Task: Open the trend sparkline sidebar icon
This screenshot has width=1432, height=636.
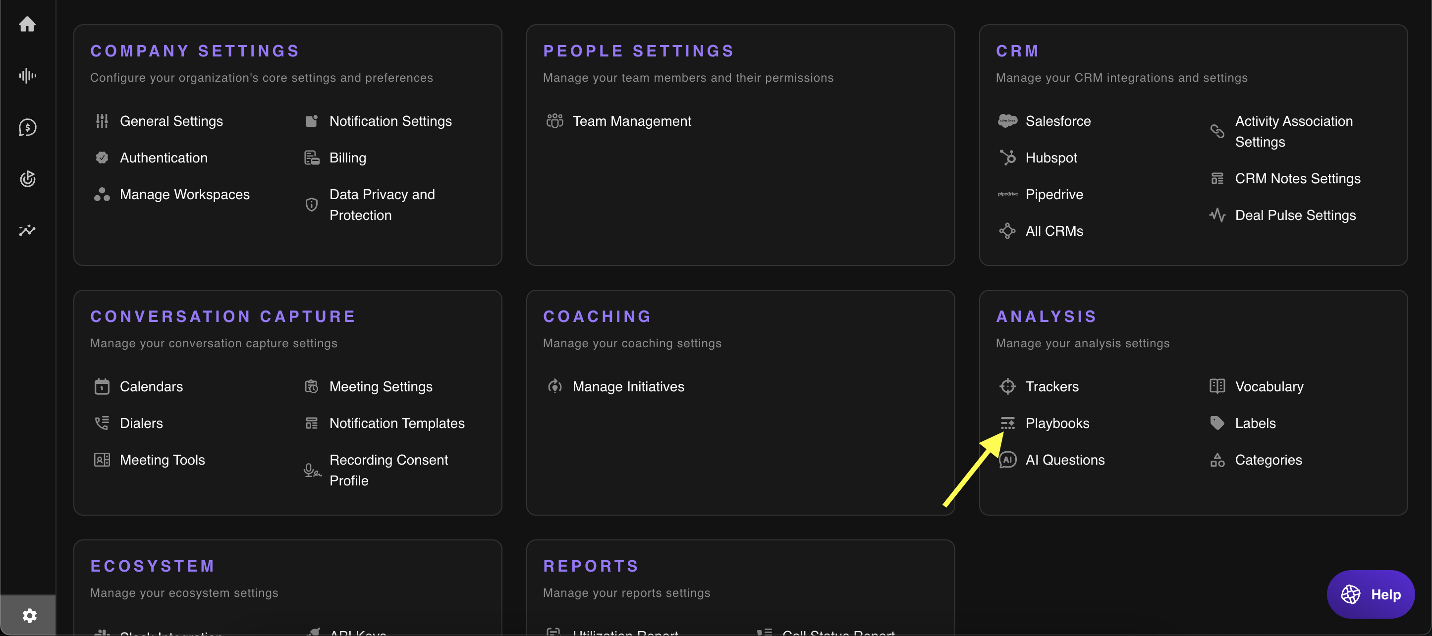Action: pyautogui.click(x=27, y=230)
